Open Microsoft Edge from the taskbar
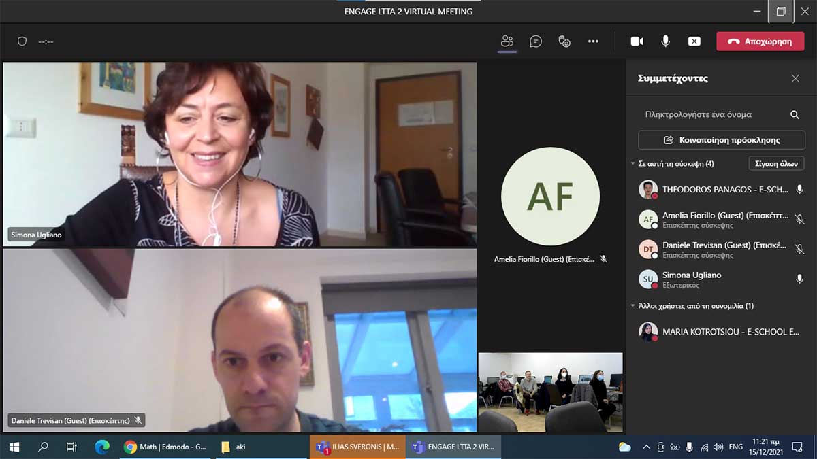 tap(102, 447)
